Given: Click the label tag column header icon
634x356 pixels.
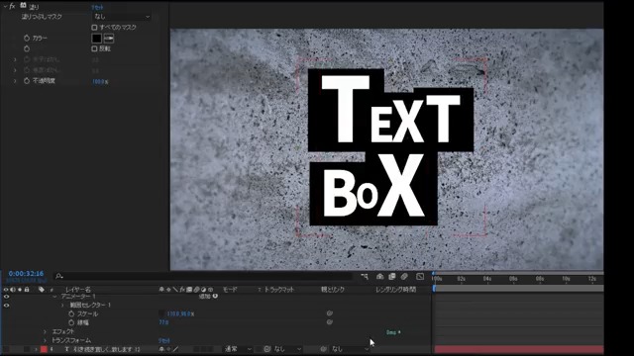Looking at the screenshot, I should (x=42, y=290).
